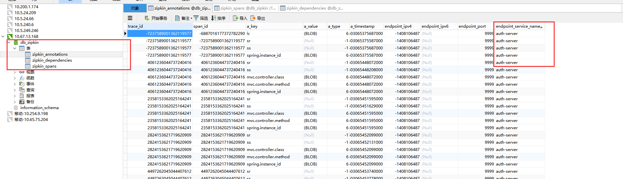The width and height of the screenshot is (623, 179).
Task: Click the 开始事务 begin transaction button
Action: tap(156, 18)
